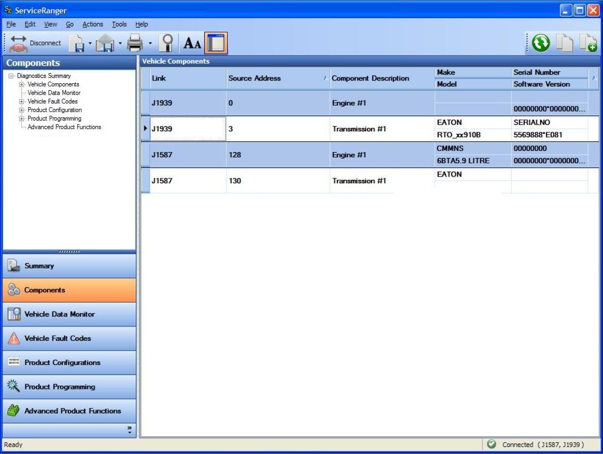Click the row selector for source address 0
Screen dimensions: 603x454
point(146,103)
